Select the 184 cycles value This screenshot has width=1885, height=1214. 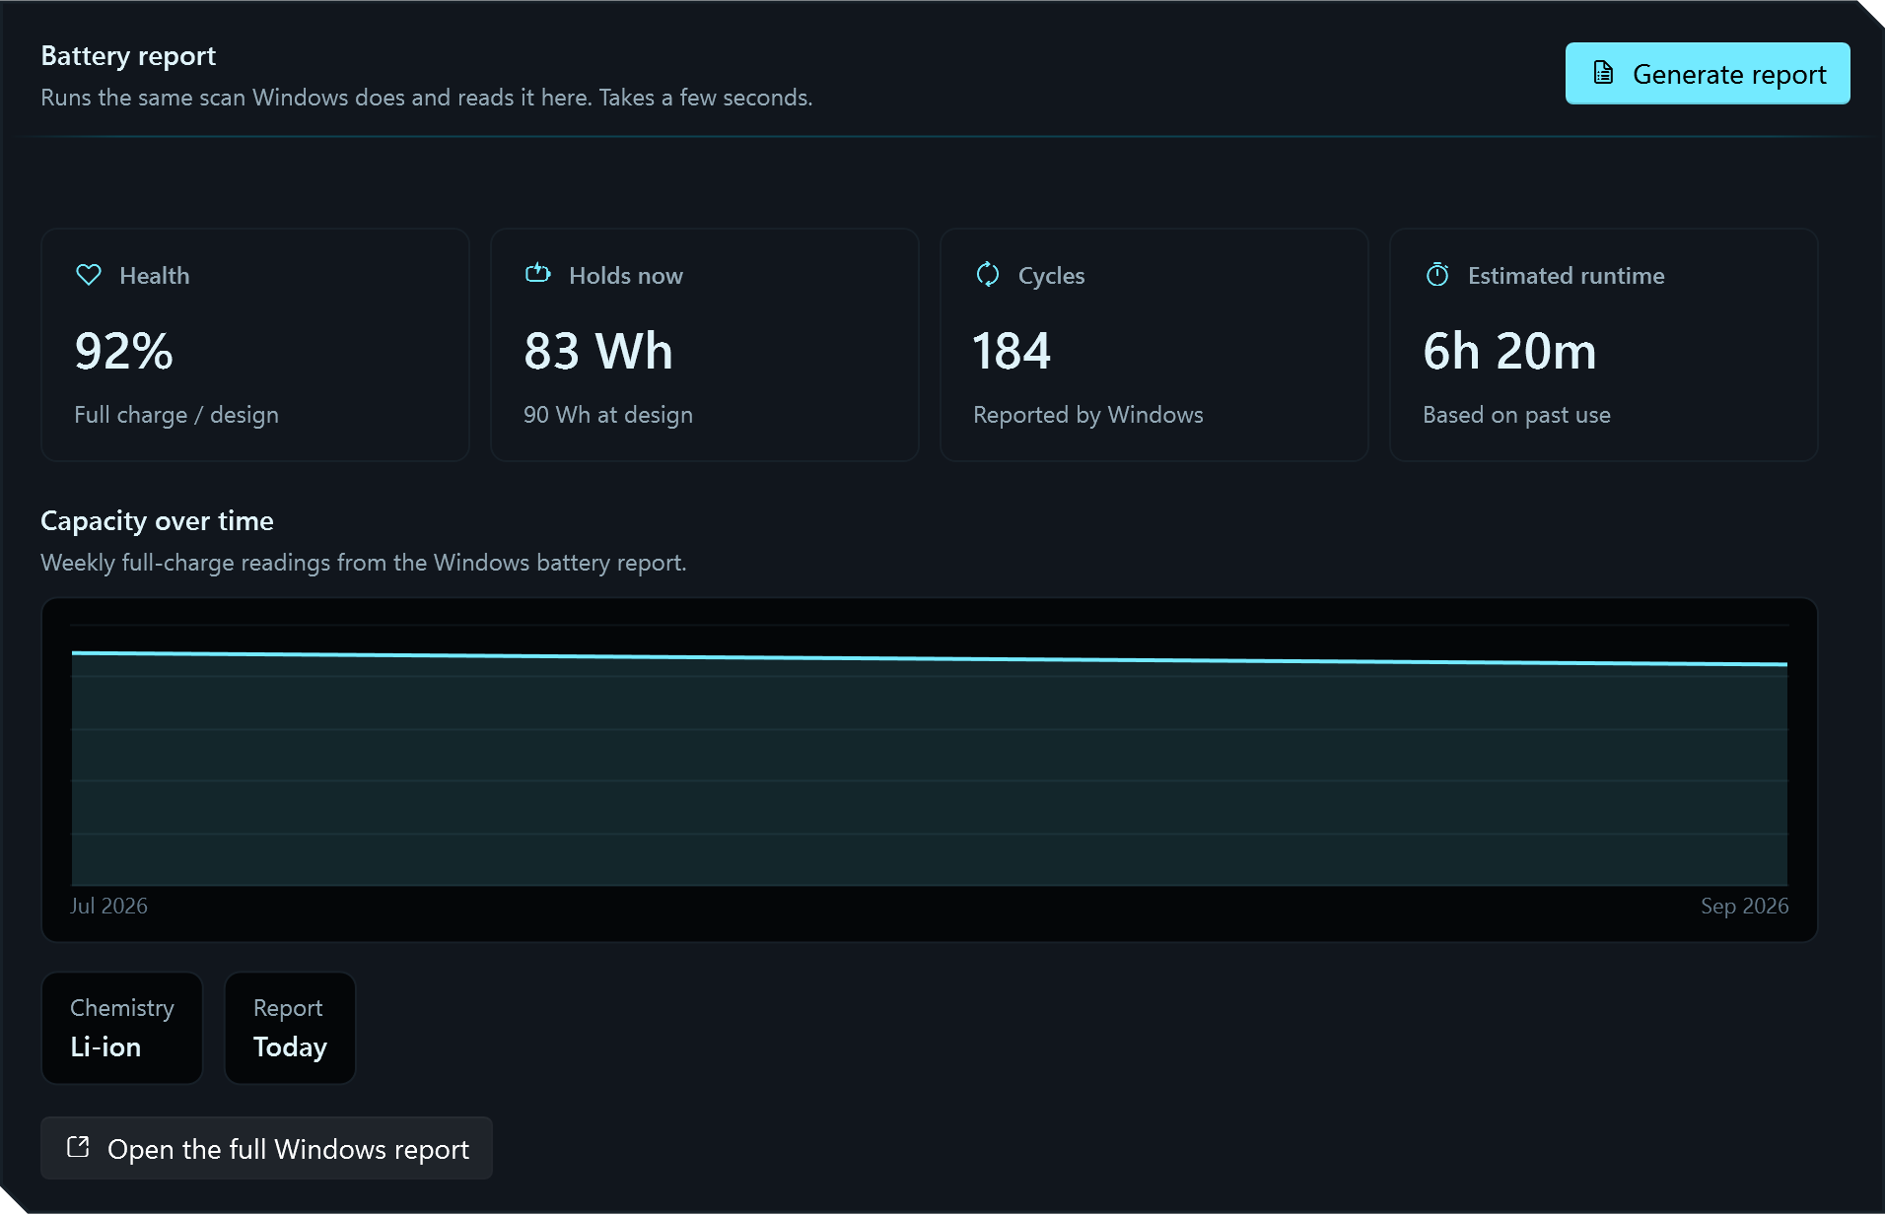[x=1012, y=352]
